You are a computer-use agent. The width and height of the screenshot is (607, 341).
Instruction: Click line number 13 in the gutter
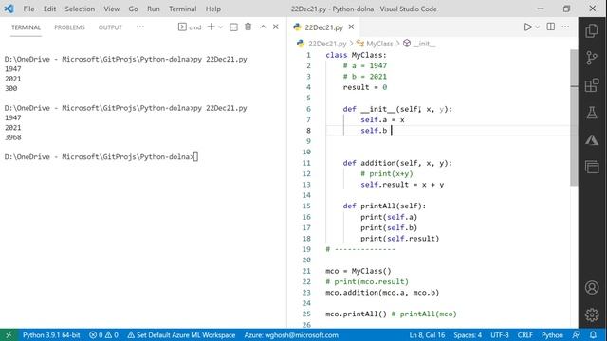tap(306, 185)
